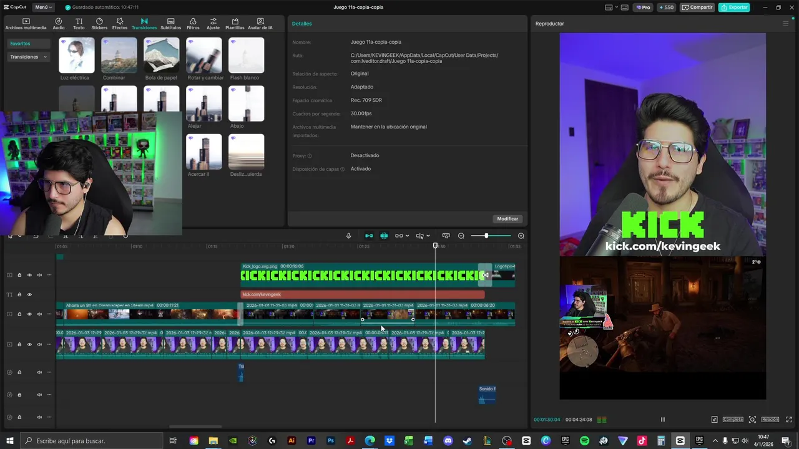Pause the preview playback
Image resolution: width=799 pixels, height=449 pixels.
tap(663, 420)
